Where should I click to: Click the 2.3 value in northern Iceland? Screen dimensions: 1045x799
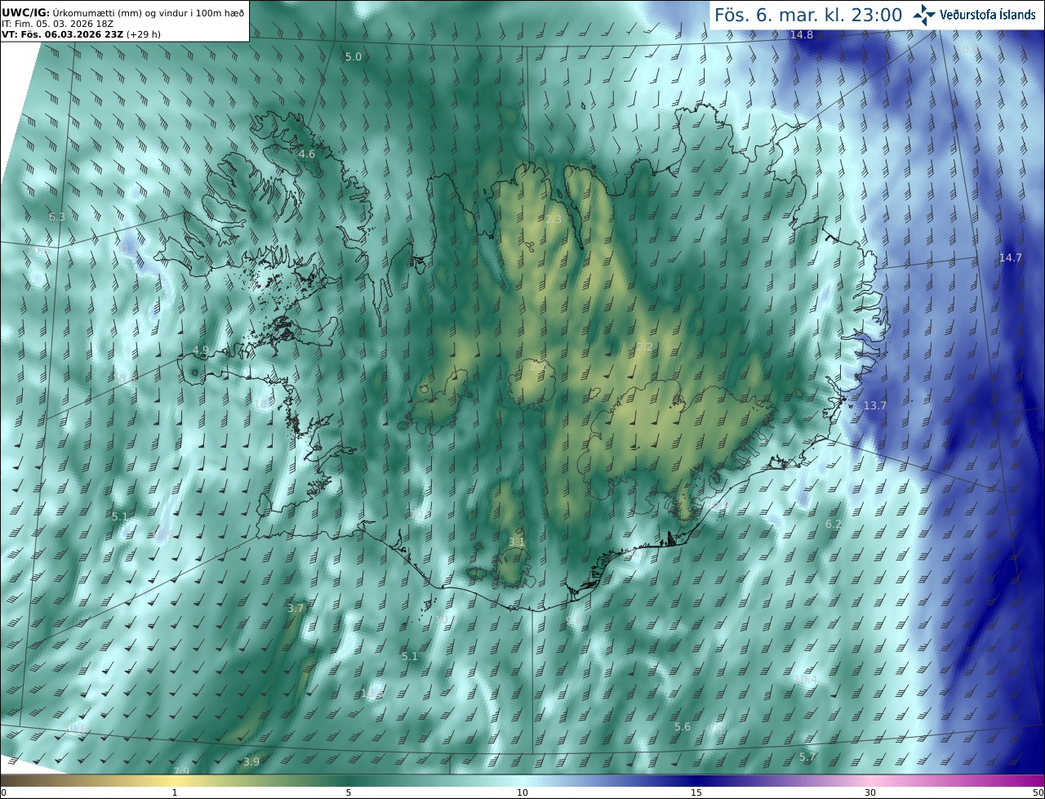tap(554, 220)
